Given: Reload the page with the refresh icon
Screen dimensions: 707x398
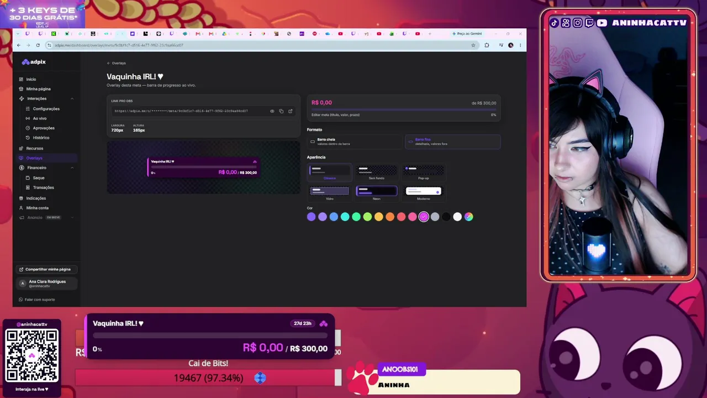Looking at the screenshot, I should coord(38,45).
